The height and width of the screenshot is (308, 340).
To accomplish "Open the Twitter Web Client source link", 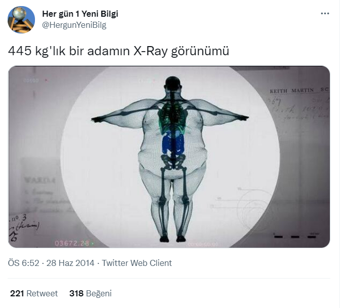I will 137,263.
